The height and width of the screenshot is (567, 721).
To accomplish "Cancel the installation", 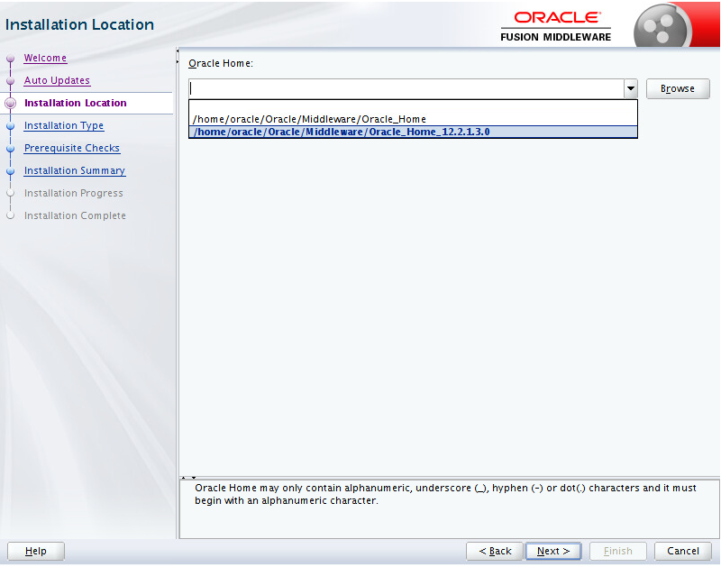I will [683, 551].
